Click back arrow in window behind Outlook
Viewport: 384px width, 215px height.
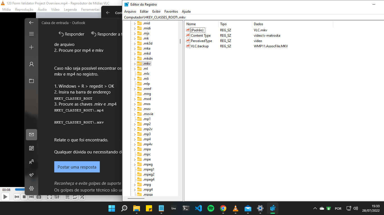point(108,13)
